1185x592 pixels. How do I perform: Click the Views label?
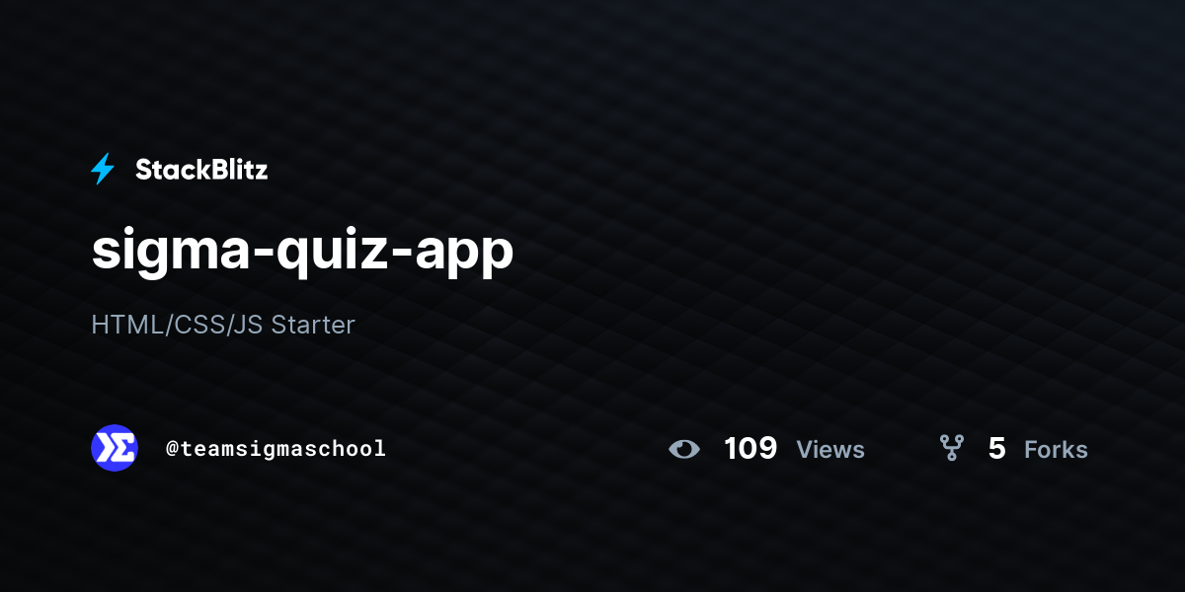tap(830, 450)
